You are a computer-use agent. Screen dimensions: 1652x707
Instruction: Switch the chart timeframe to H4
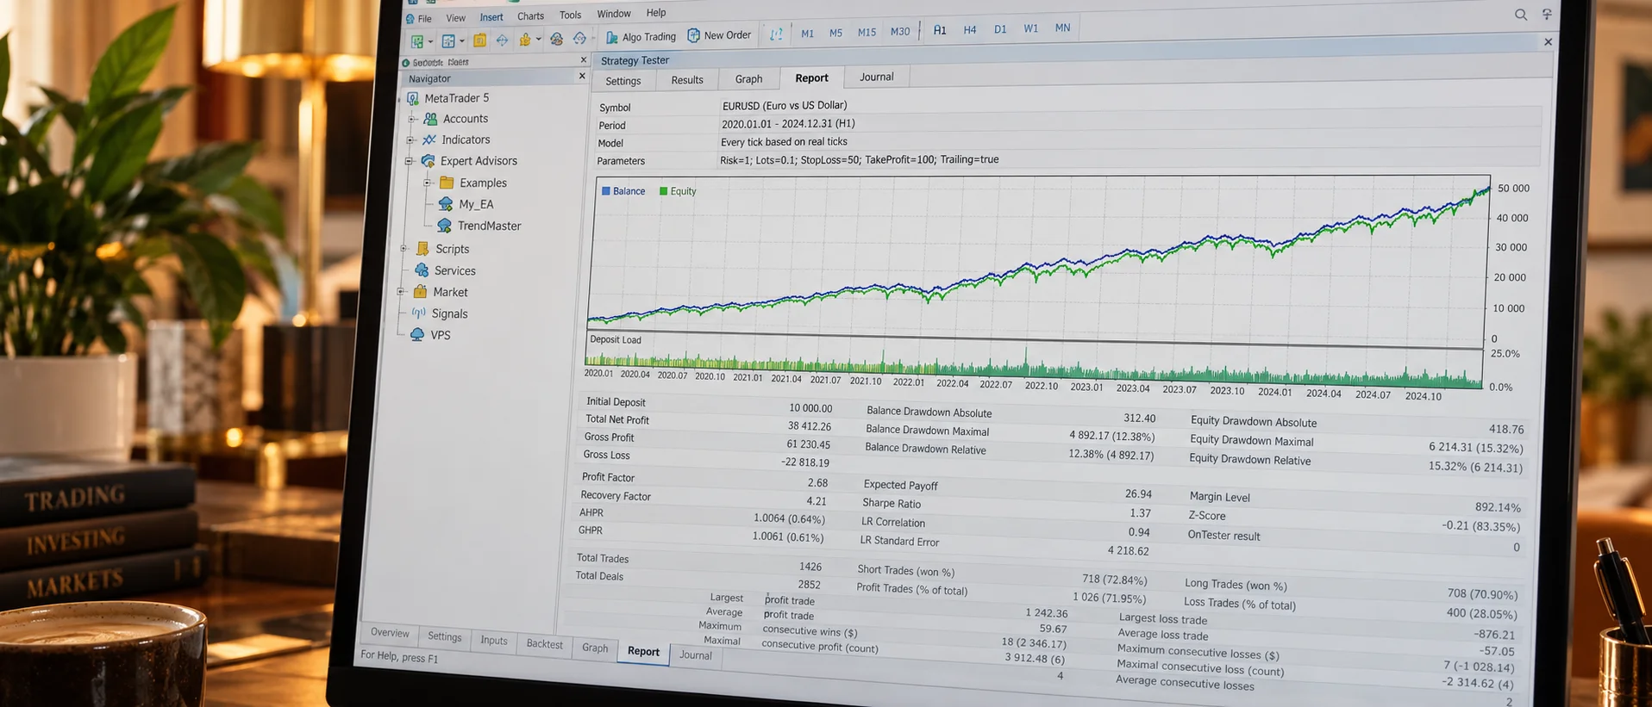pyautogui.click(x=970, y=30)
